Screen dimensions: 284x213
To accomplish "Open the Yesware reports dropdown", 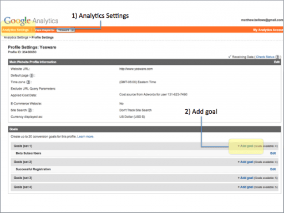I will coord(65,30).
